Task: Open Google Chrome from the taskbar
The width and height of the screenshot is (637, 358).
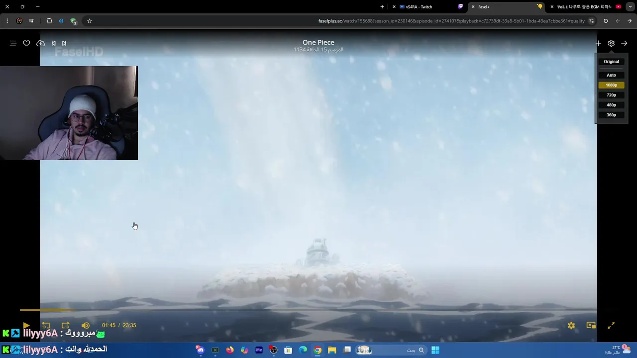Action: pyautogui.click(x=317, y=350)
